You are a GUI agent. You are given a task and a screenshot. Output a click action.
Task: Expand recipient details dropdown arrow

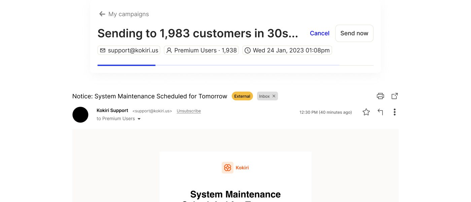click(139, 119)
